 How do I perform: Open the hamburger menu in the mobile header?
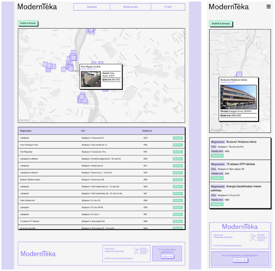point(268,7)
